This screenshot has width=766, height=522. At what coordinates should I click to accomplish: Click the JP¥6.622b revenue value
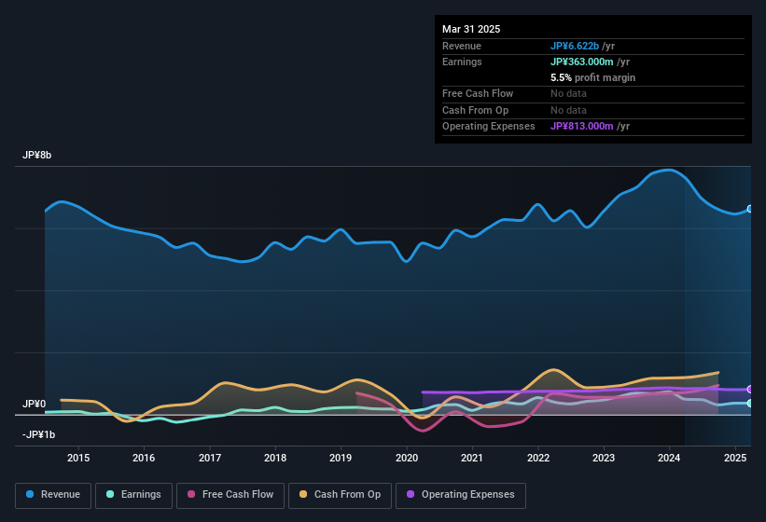click(x=575, y=46)
